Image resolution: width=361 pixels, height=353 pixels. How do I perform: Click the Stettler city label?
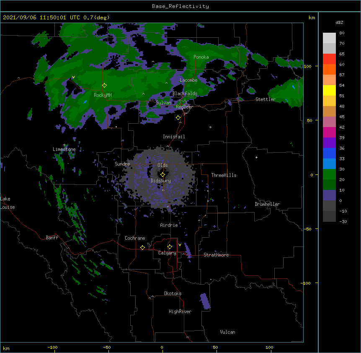click(x=266, y=99)
